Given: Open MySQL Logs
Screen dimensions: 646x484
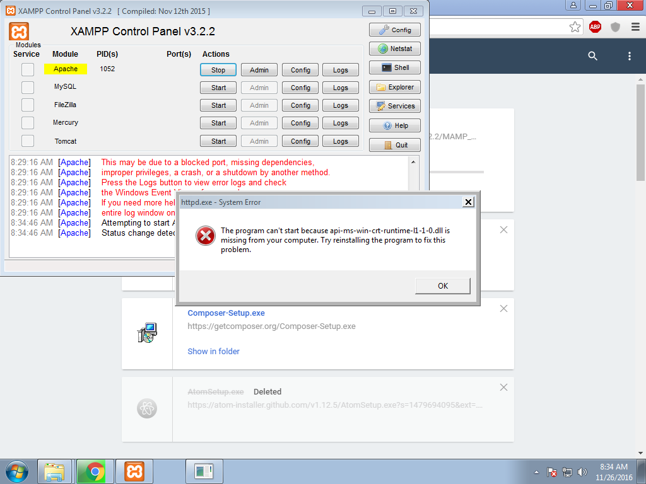Looking at the screenshot, I should [x=340, y=88].
